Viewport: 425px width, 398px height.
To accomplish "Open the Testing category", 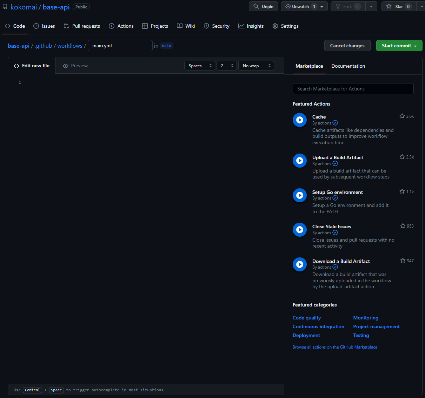I will (x=361, y=335).
